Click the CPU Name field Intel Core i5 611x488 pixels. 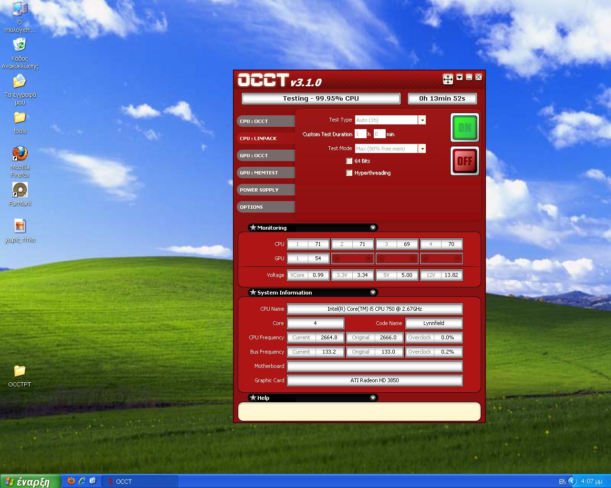point(375,309)
